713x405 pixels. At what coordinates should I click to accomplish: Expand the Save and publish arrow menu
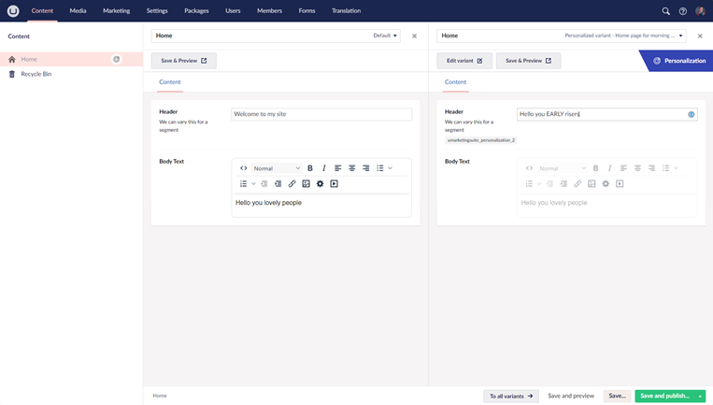pyautogui.click(x=700, y=396)
